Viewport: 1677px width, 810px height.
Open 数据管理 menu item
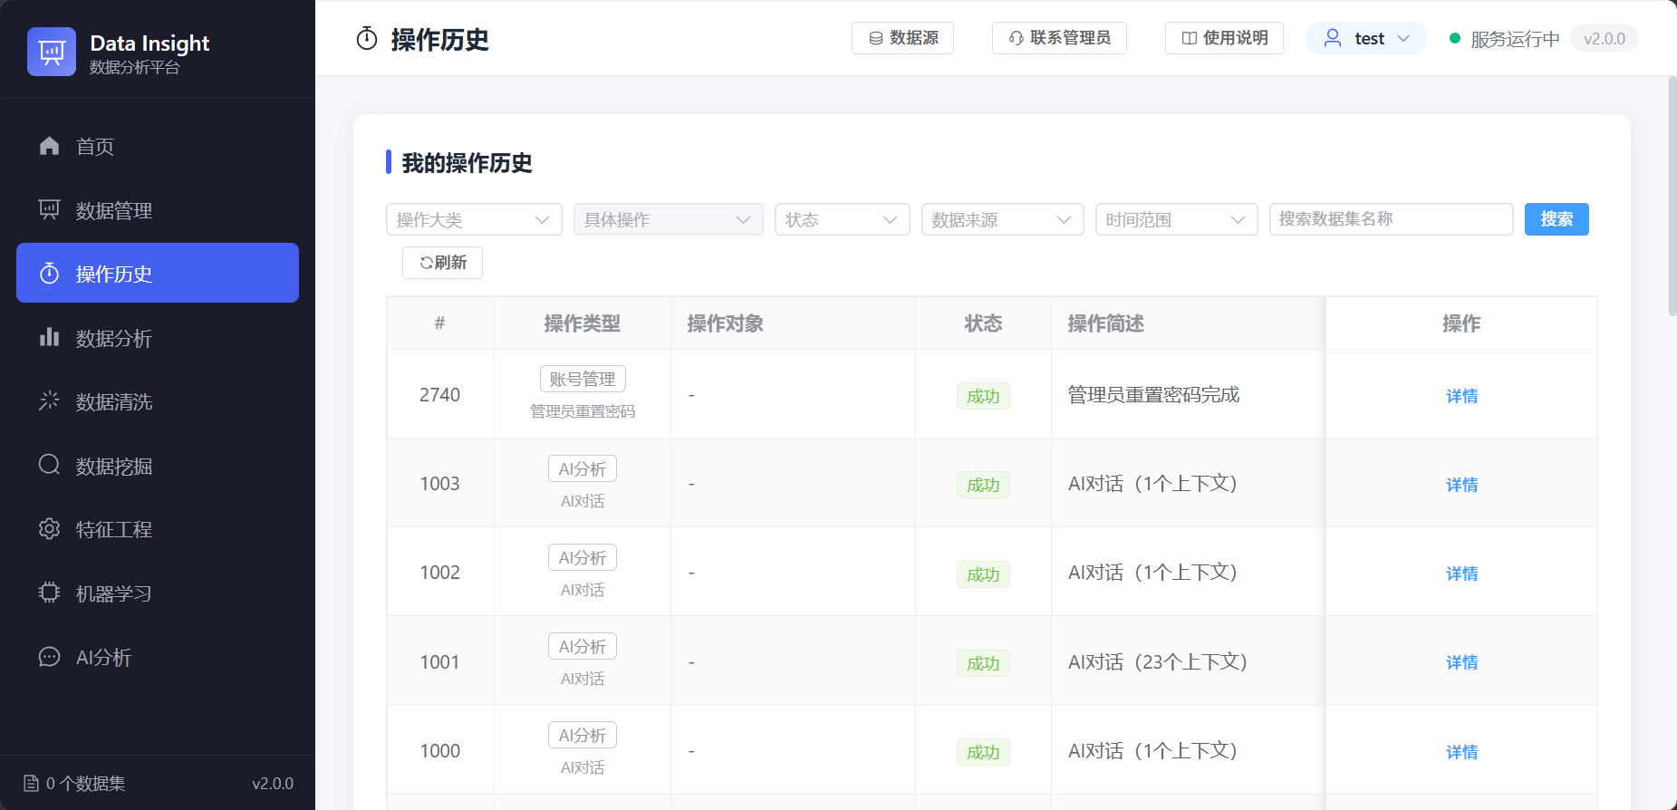click(158, 209)
